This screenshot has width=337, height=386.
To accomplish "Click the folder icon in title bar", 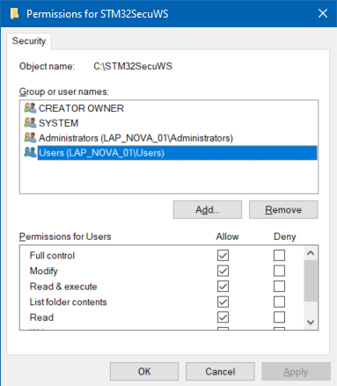I will point(14,14).
